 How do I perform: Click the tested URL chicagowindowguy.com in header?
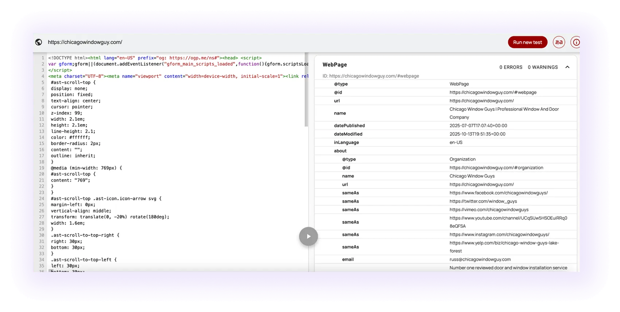(85, 42)
